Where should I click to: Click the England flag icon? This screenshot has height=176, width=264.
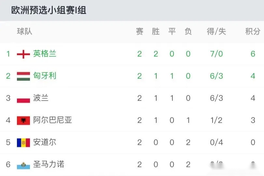click(23, 54)
